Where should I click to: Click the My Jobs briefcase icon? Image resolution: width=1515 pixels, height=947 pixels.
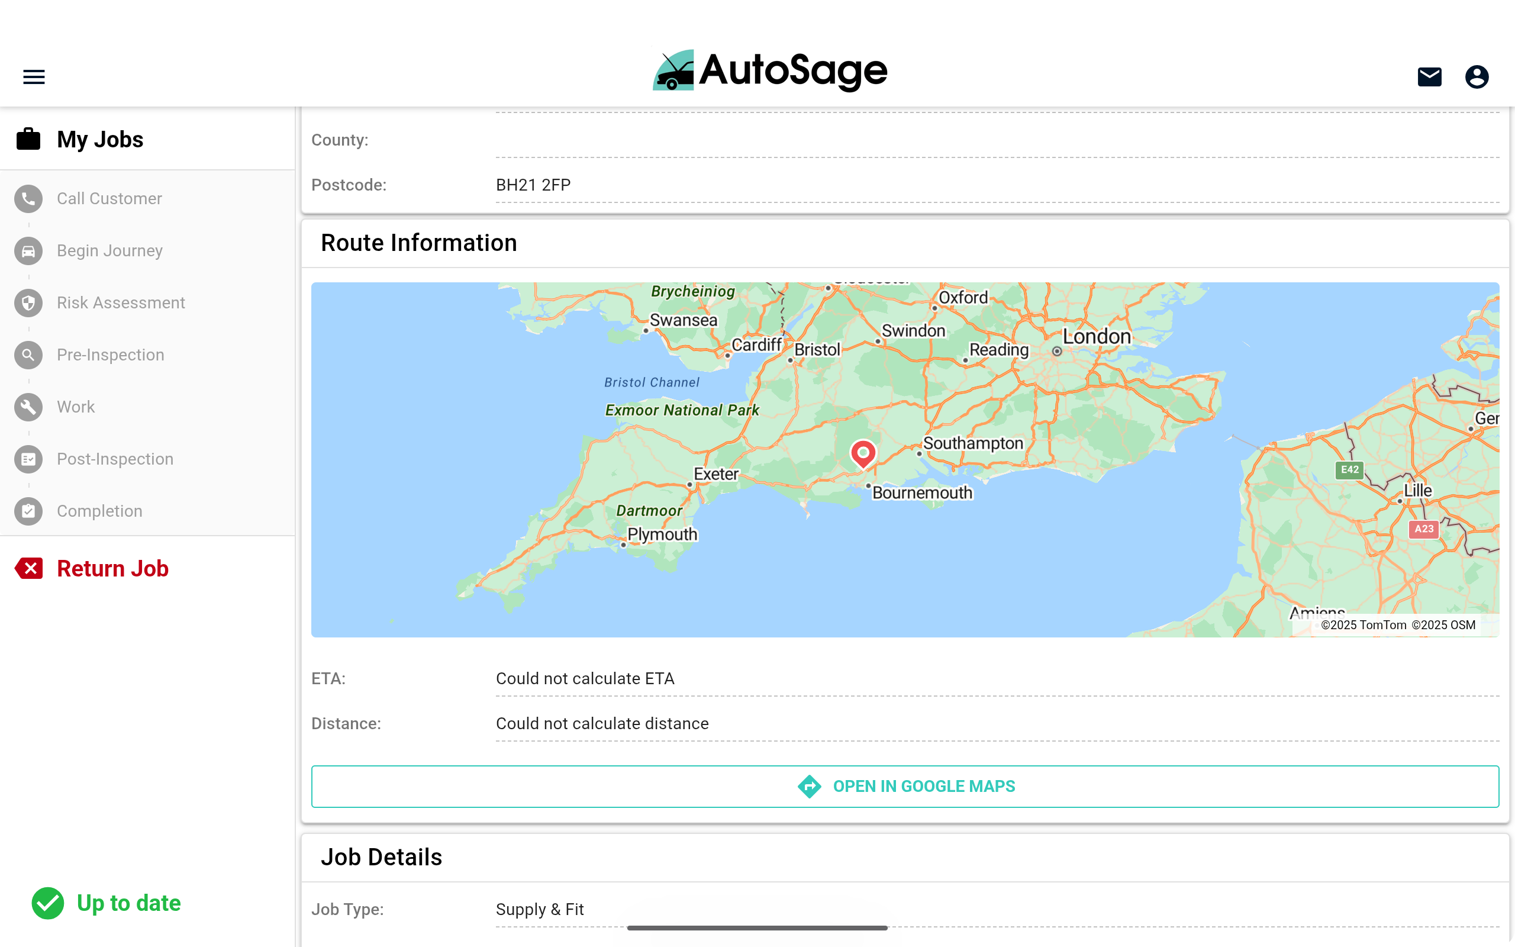point(28,139)
